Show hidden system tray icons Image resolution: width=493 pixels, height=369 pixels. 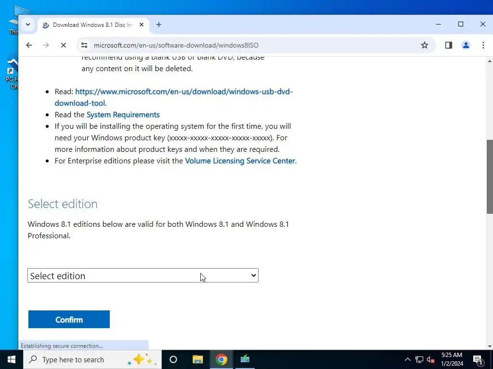click(407, 359)
